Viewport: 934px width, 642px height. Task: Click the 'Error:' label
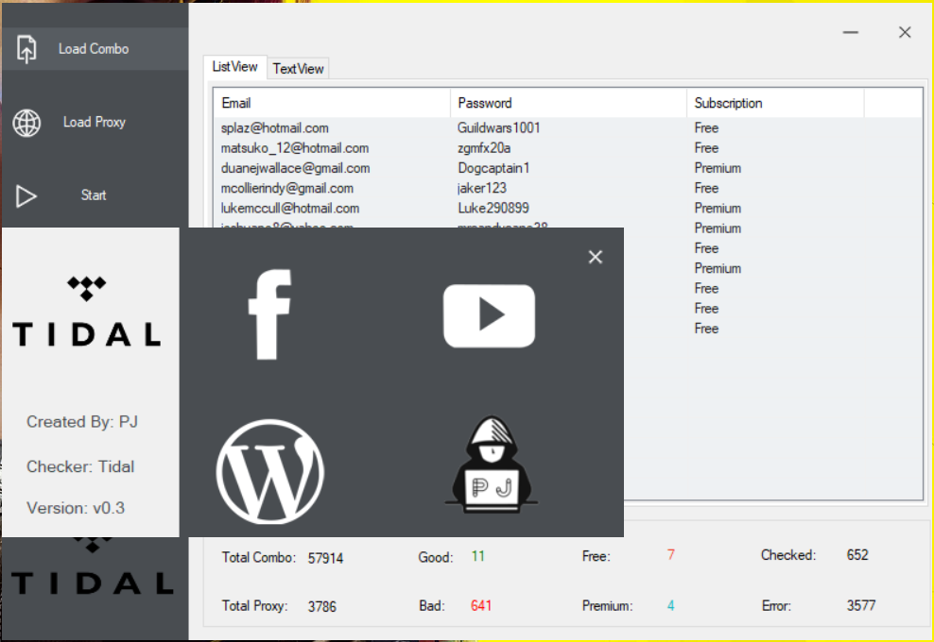click(x=776, y=606)
